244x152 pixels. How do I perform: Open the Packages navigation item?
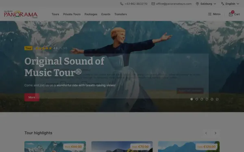coord(91,14)
